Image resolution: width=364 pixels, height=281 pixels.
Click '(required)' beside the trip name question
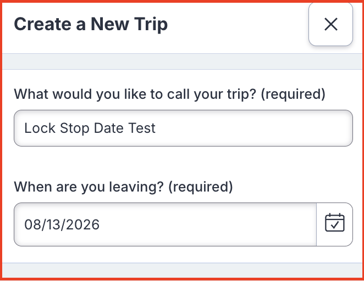pos(293,94)
